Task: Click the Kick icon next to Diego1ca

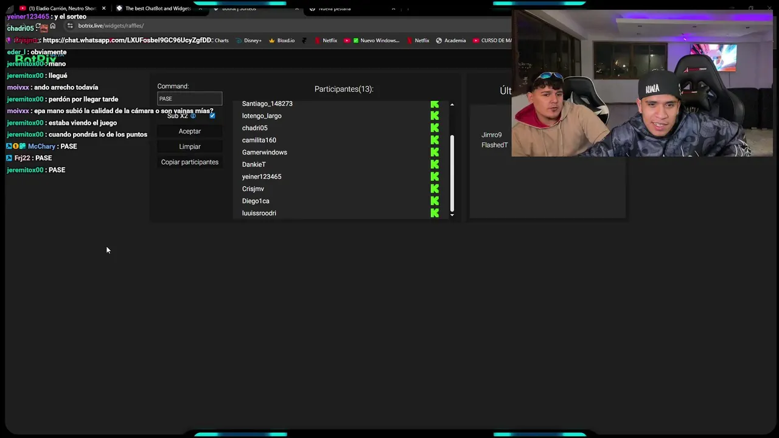Action: (x=435, y=201)
